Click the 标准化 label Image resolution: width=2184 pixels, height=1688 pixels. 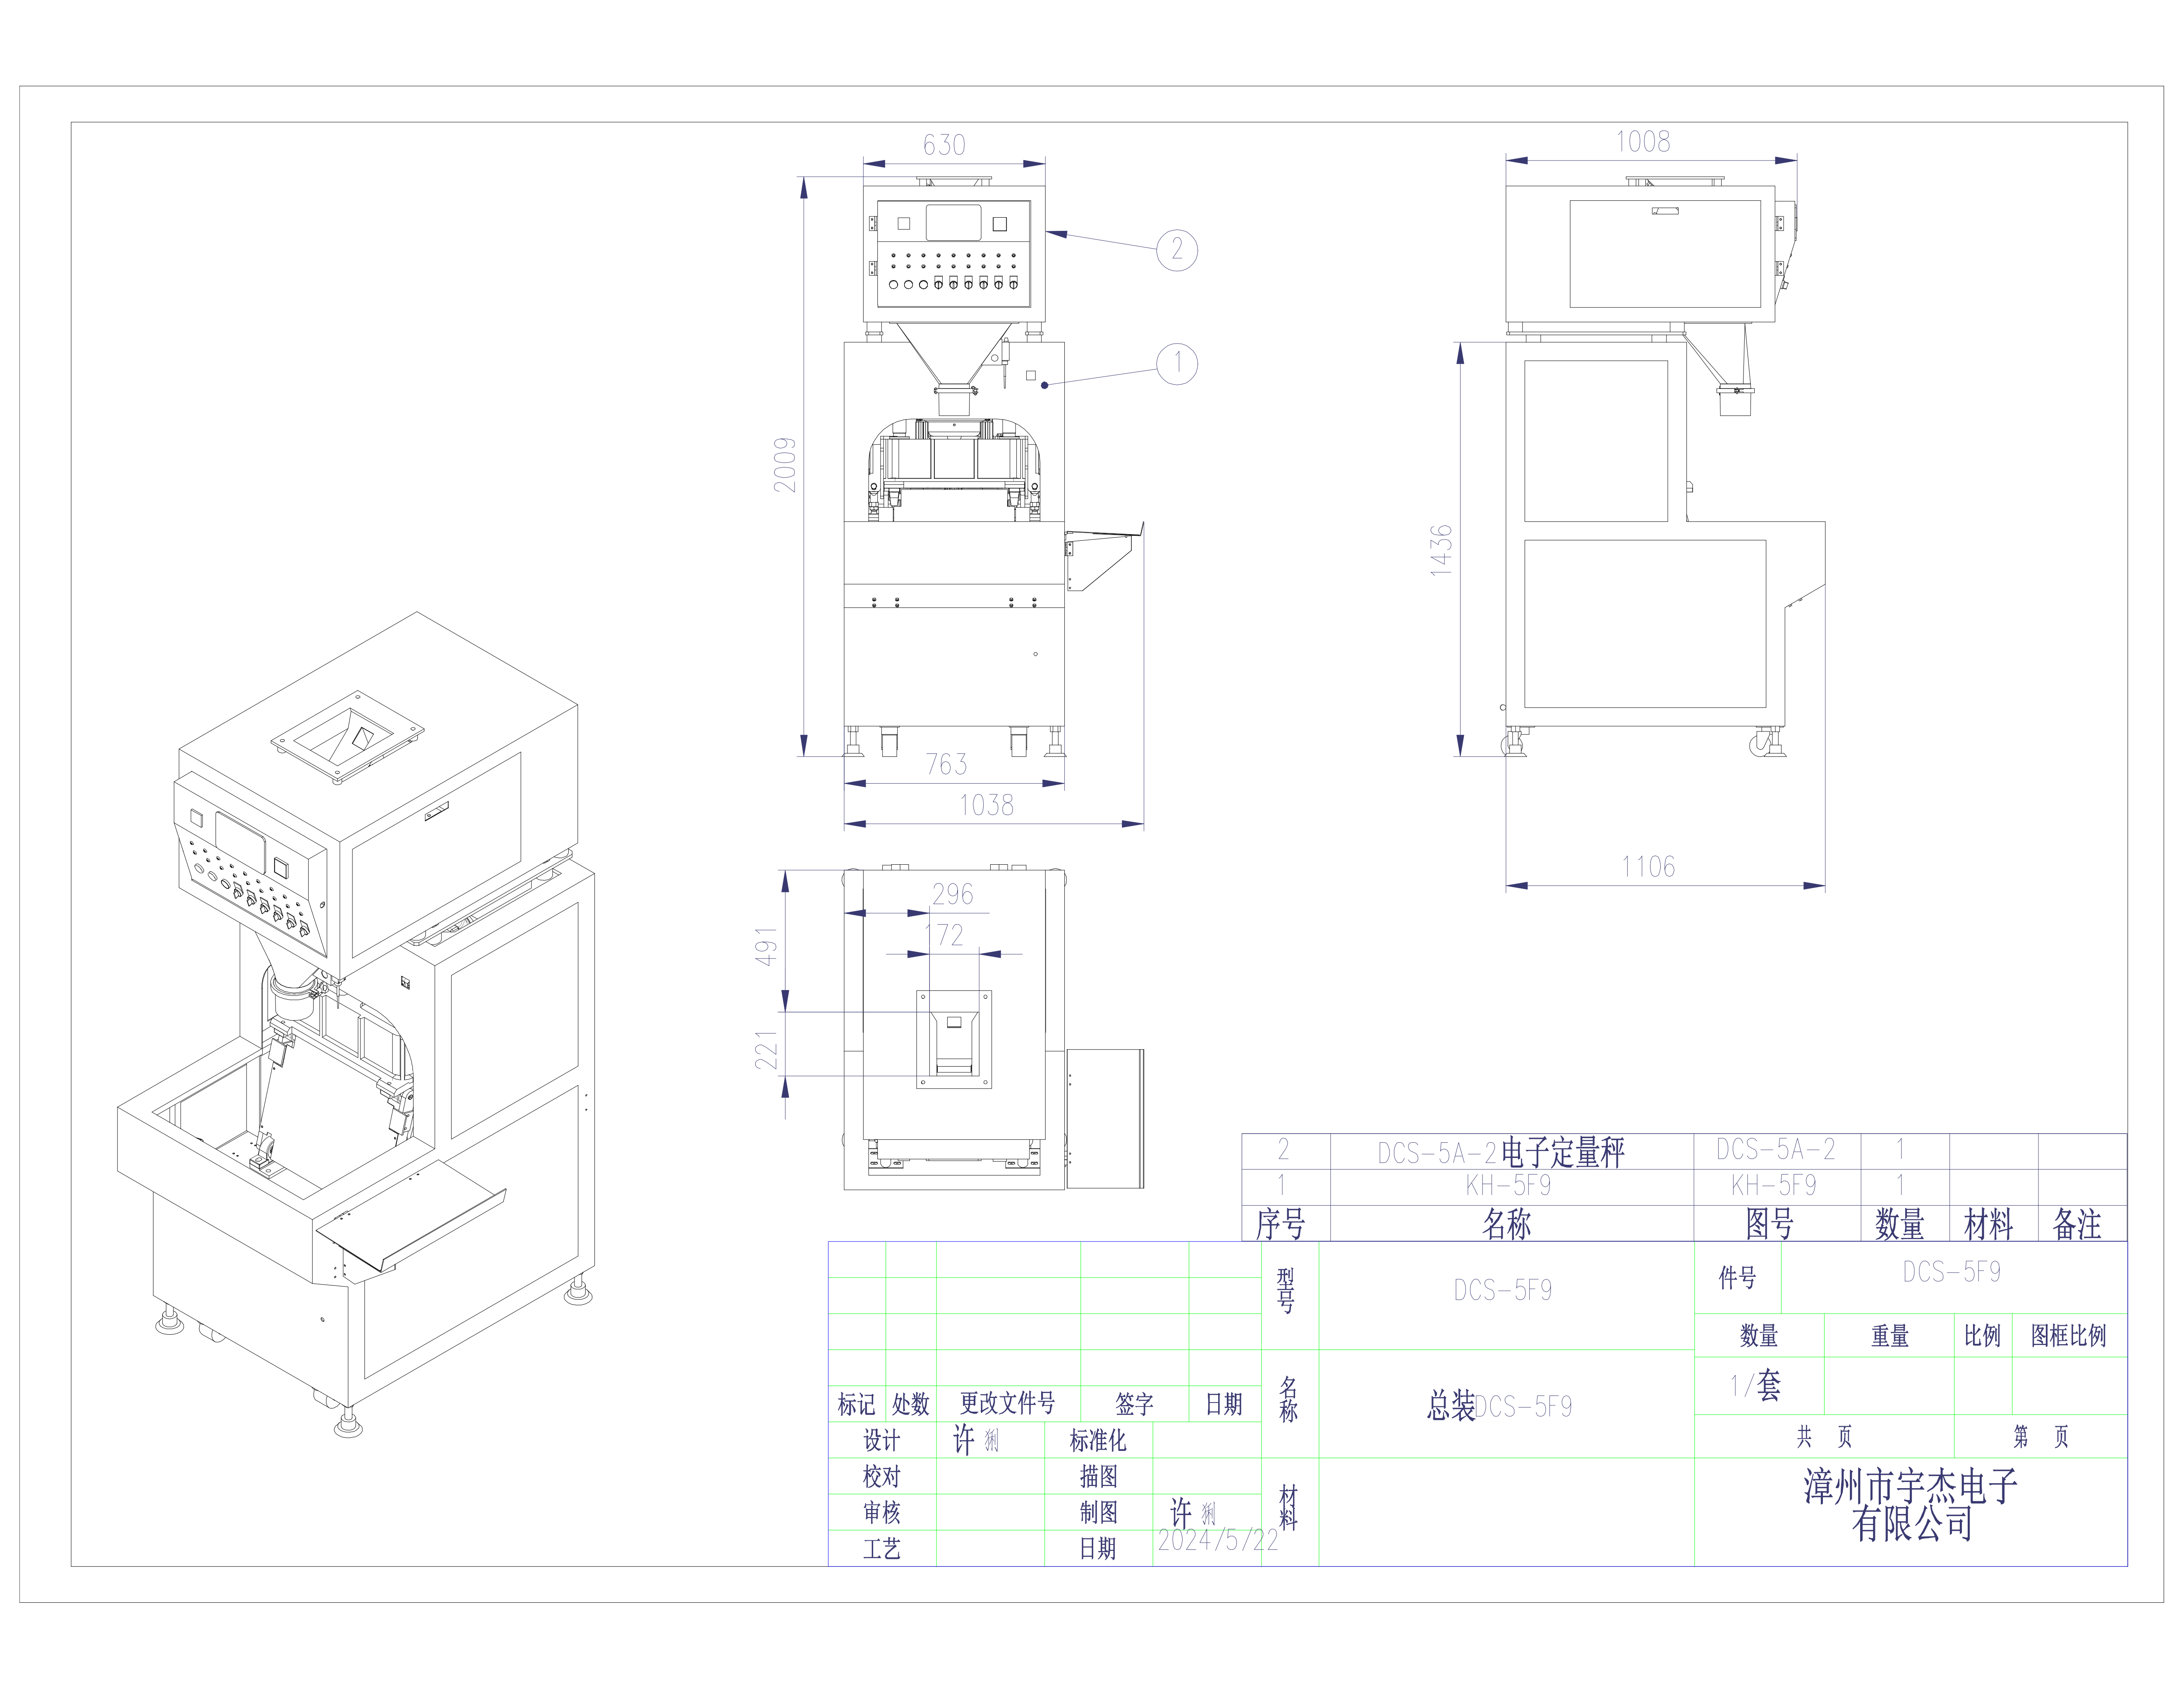(x=1098, y=1441)
